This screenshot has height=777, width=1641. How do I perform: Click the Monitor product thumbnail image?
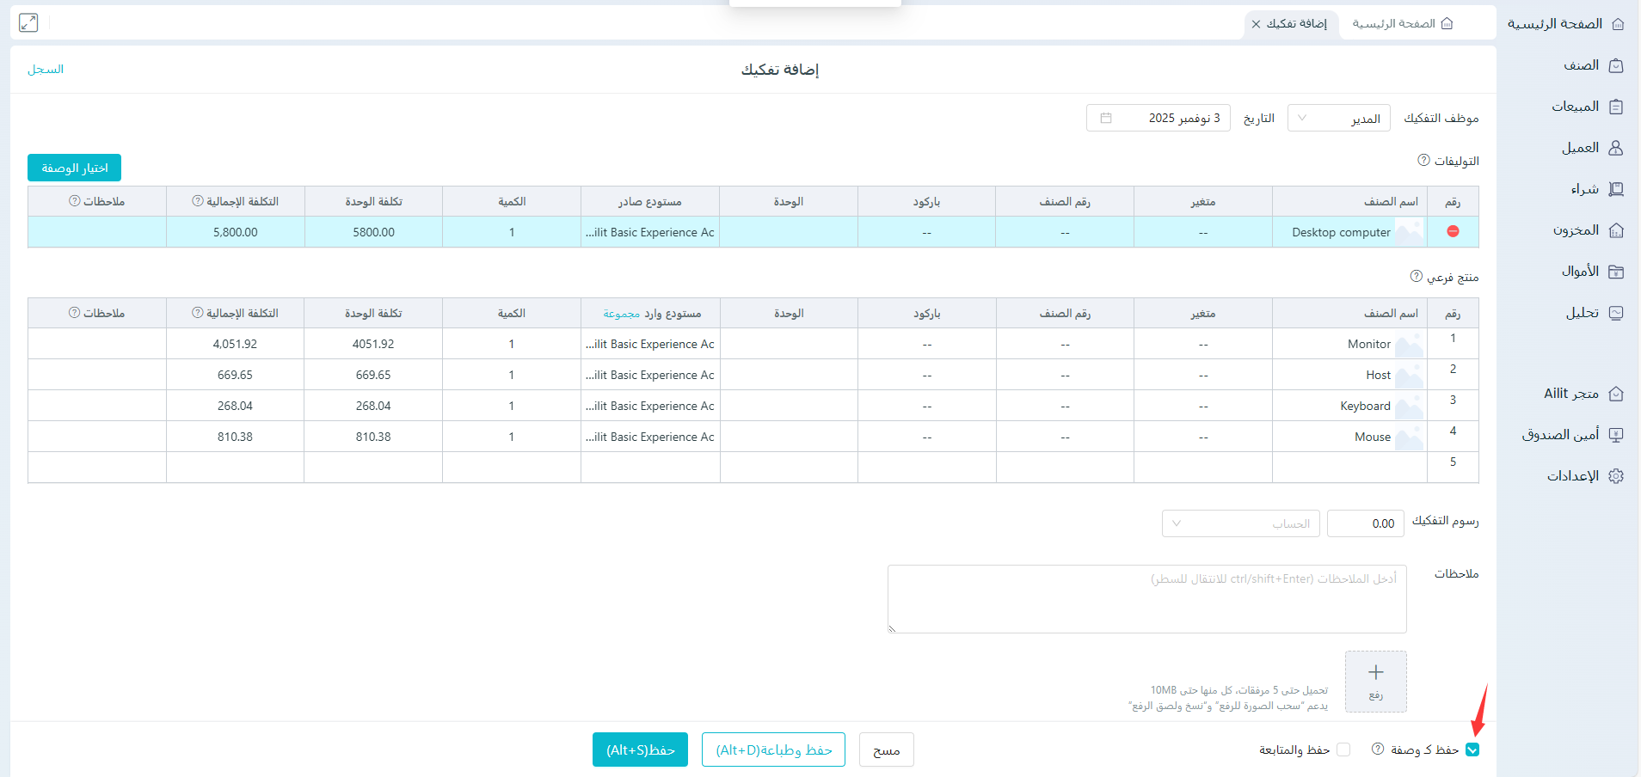[x=1409, y=345]
